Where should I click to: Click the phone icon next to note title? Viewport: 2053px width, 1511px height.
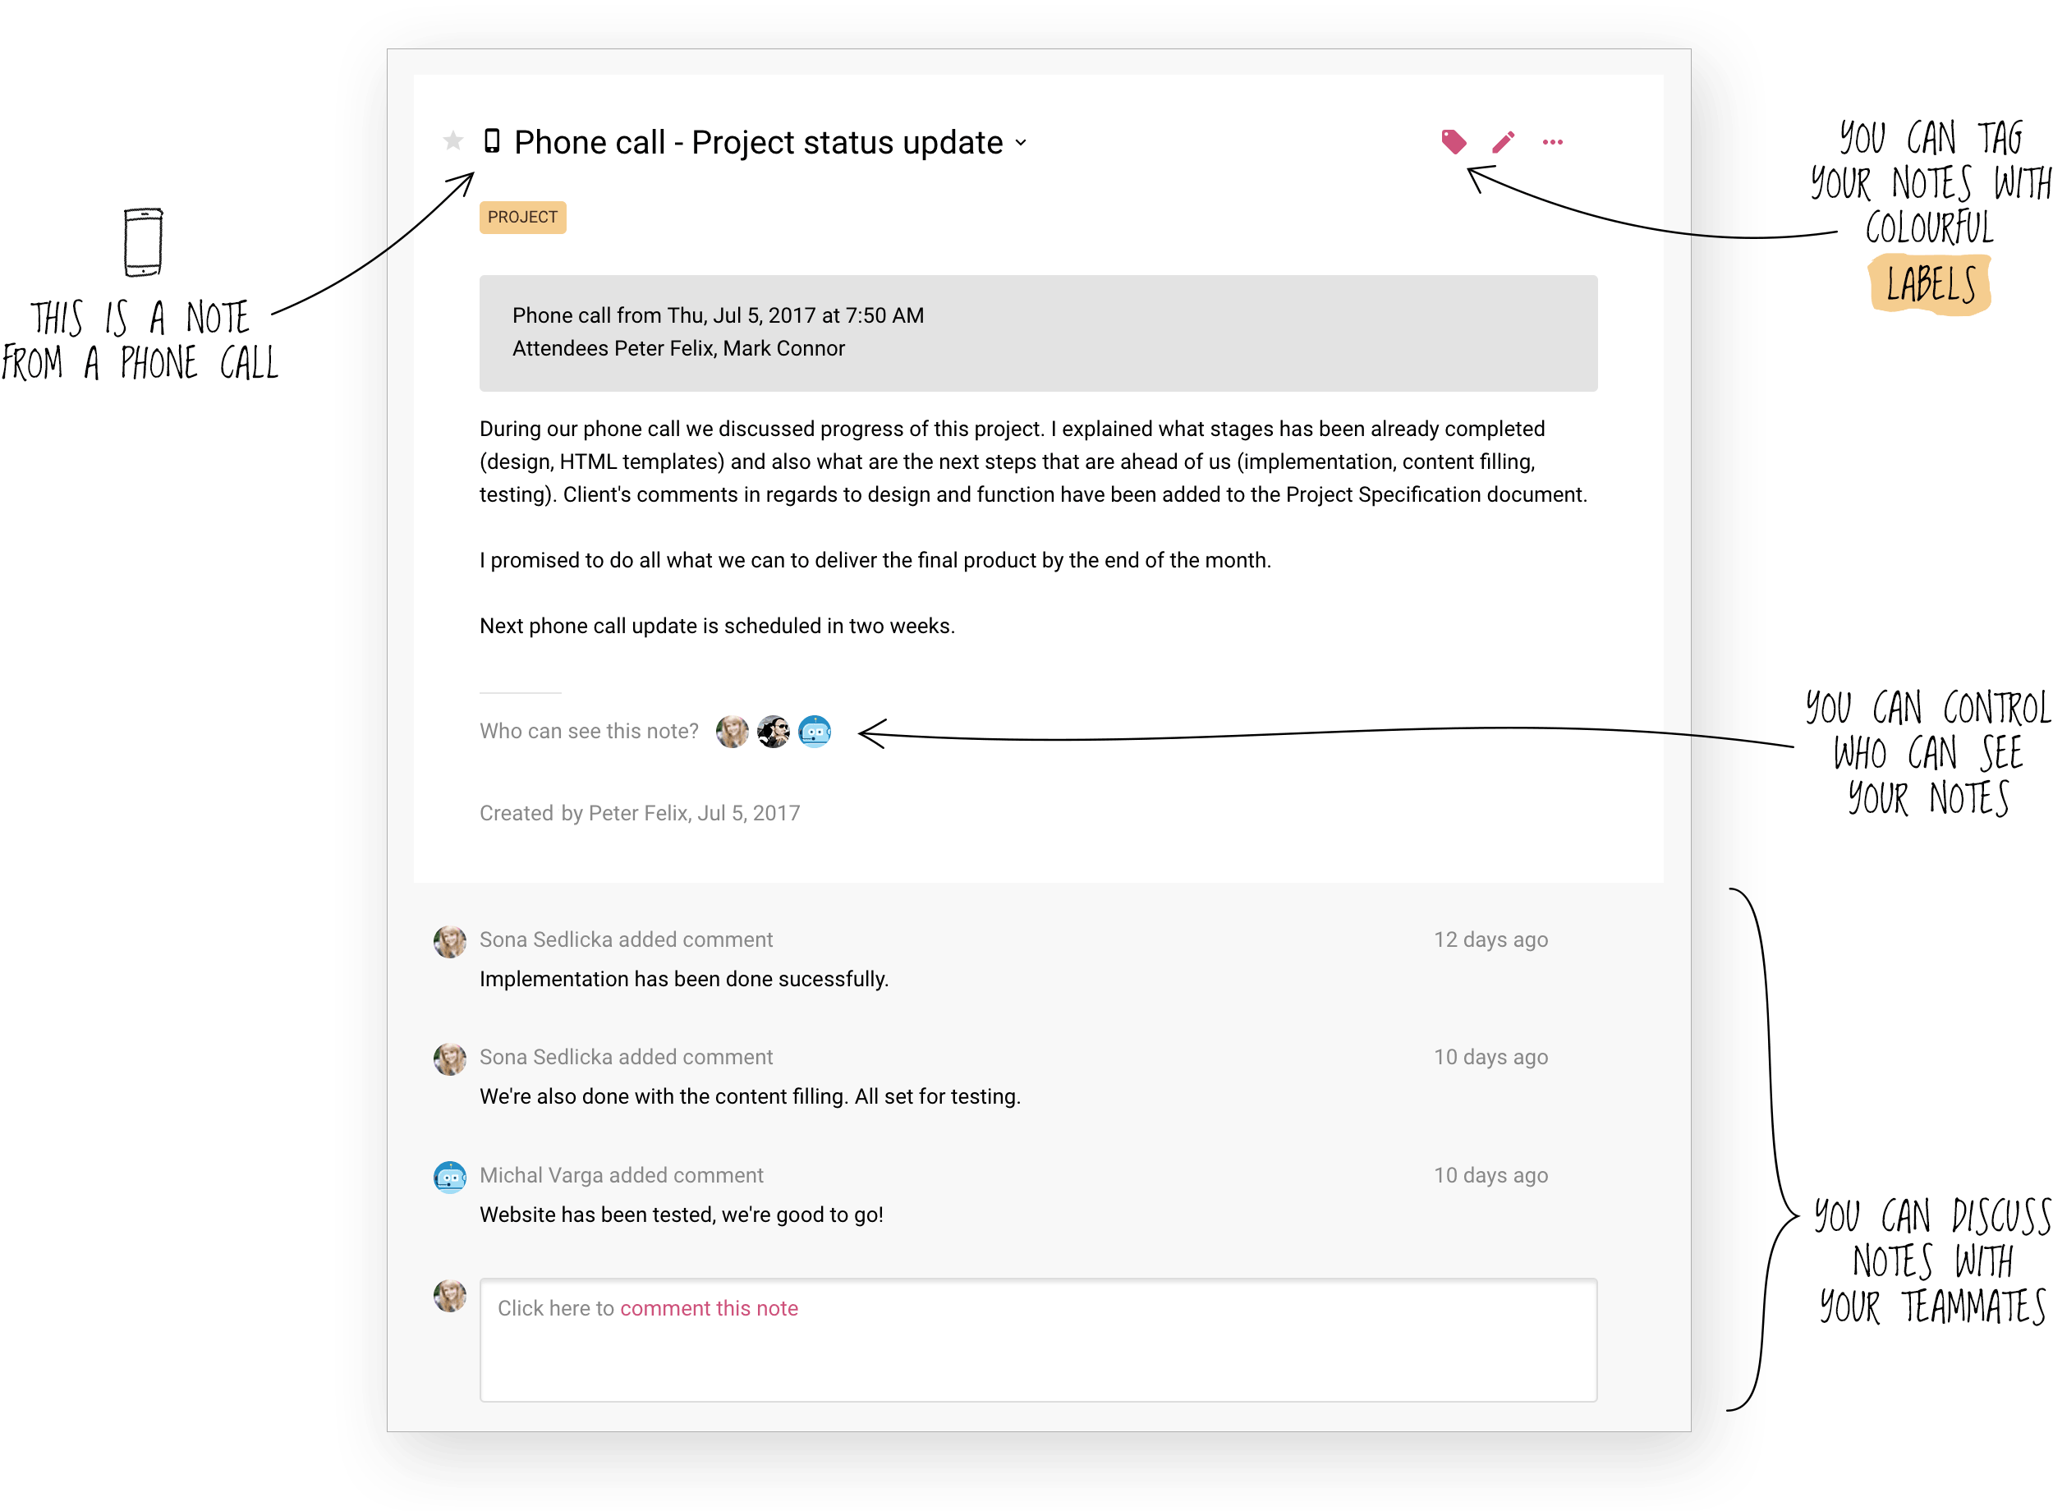click(x=492, y=141)
